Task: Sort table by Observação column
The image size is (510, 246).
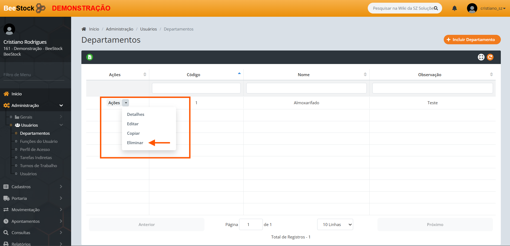Action: pyautogui.click(x=429, y=75)
